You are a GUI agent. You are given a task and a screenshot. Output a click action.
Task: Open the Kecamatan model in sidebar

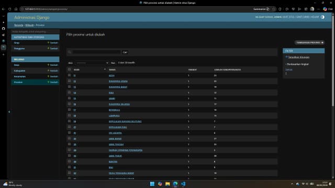click(x=20, y=77)
